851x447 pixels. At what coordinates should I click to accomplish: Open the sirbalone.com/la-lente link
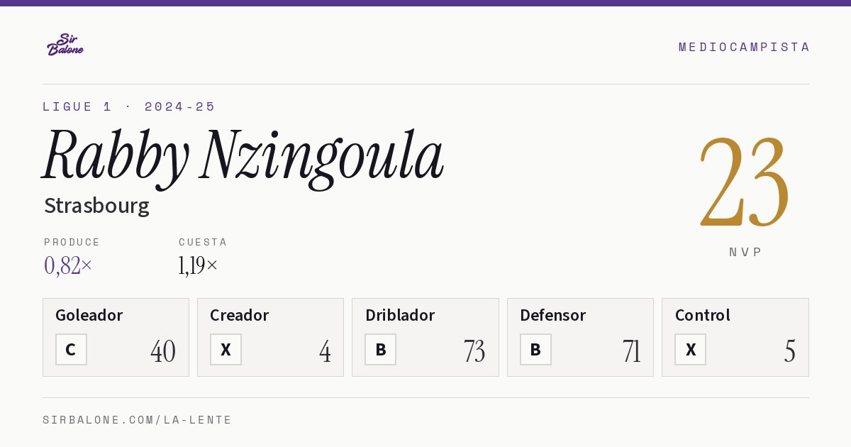[x=138, y=420]
